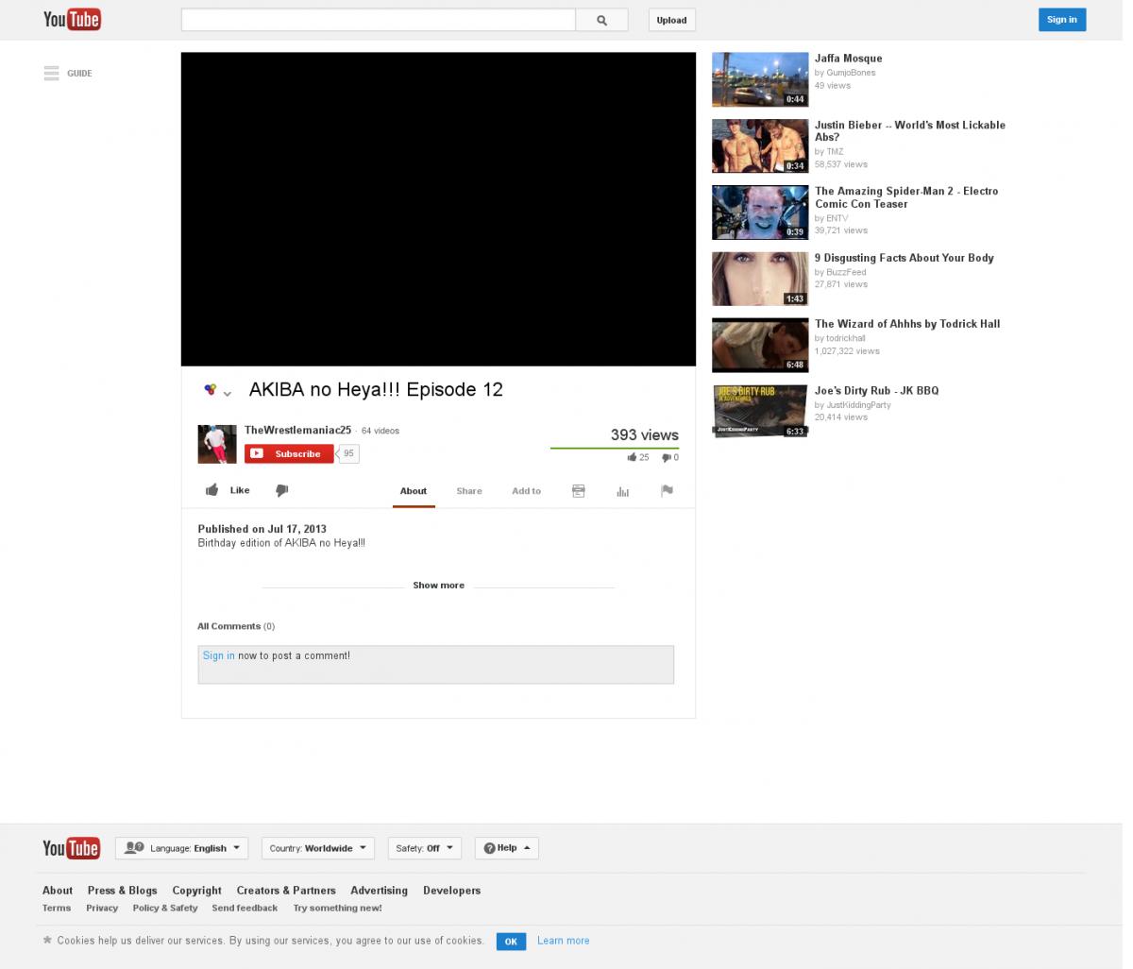Open footer Policy & Safety link
This screenshot has height=969, width=1133.
pos(165,909)
